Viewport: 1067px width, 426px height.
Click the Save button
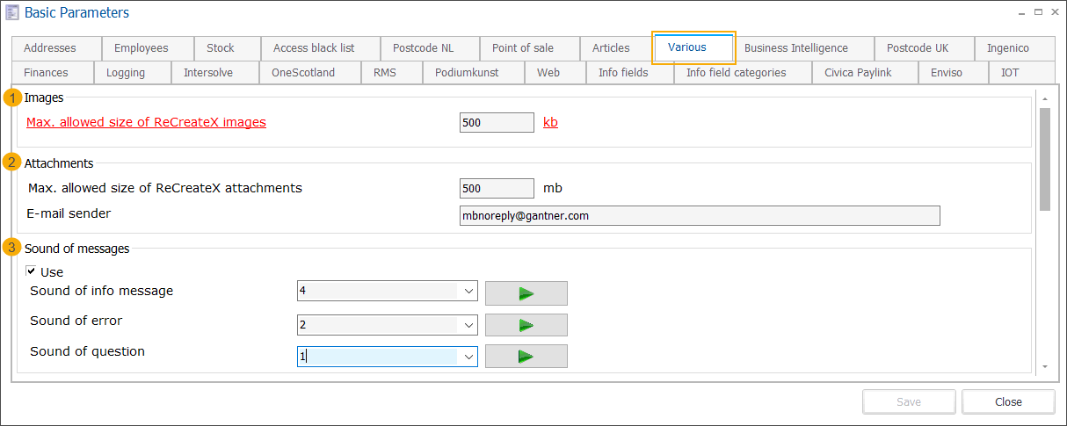(908, 401)
